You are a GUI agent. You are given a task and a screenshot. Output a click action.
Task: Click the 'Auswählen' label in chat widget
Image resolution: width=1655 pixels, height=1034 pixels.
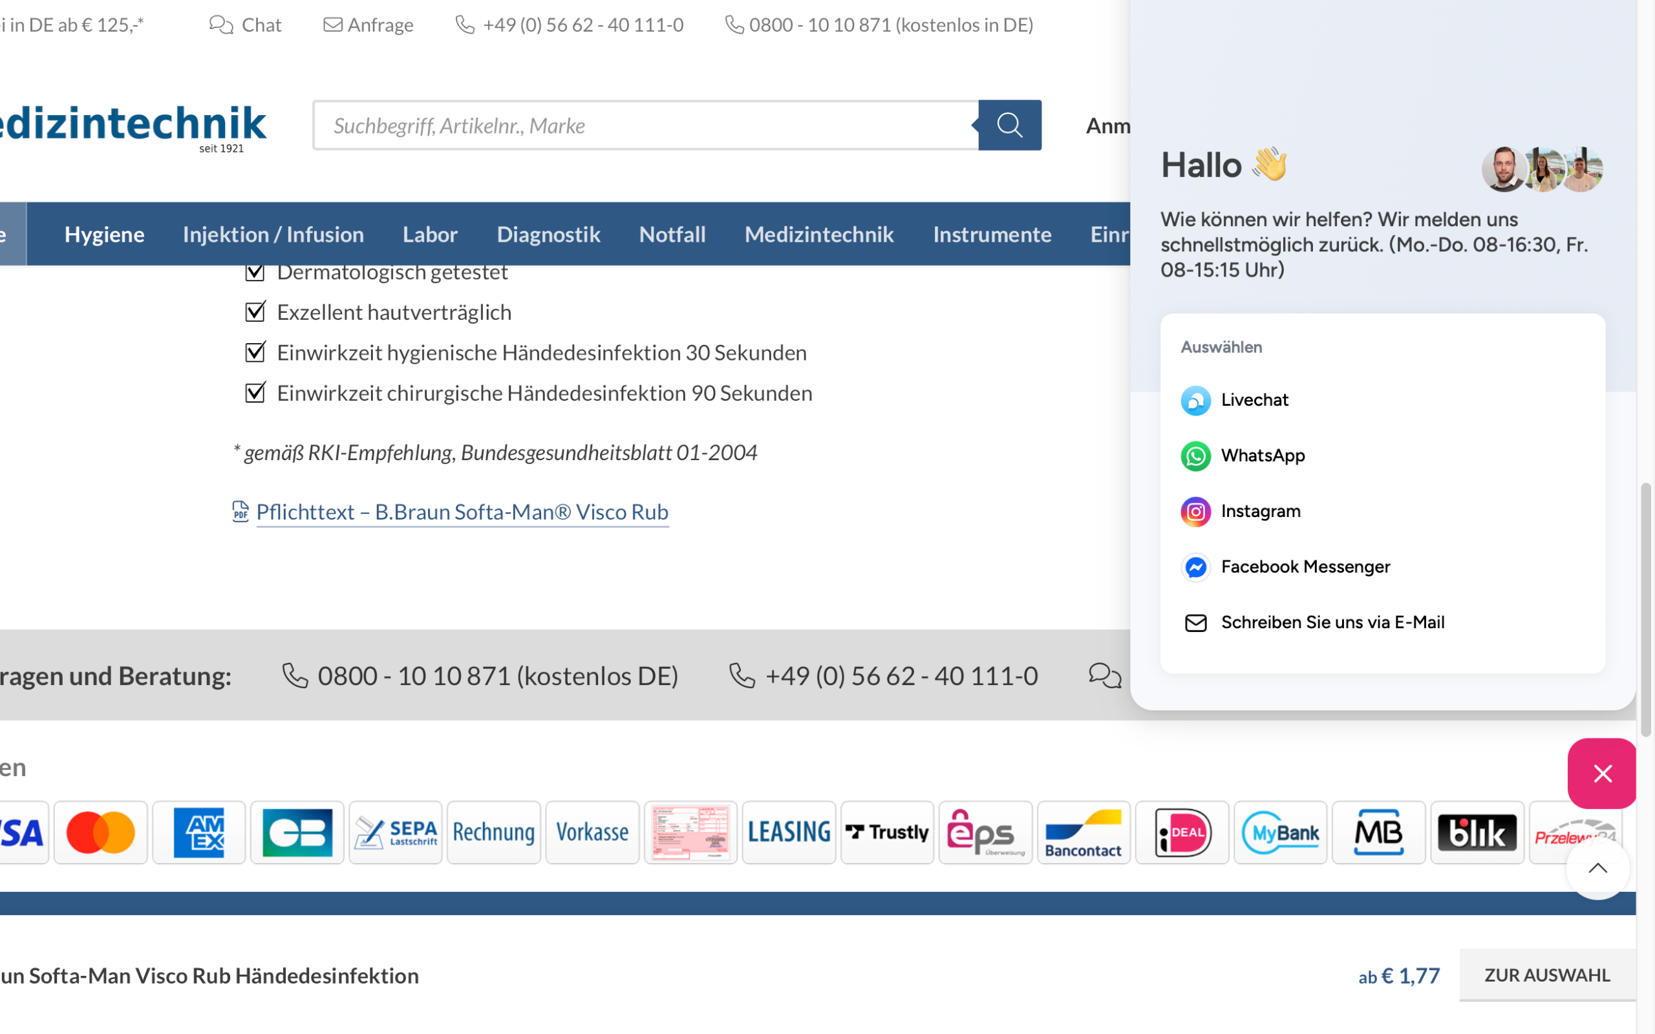(1221, 347)
